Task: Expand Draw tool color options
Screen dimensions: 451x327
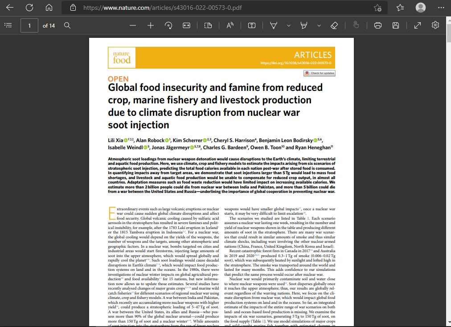Action: (x=289, y=25)
